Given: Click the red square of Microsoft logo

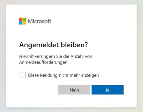Looking at the screenshot, I should [x=21, y=19].
